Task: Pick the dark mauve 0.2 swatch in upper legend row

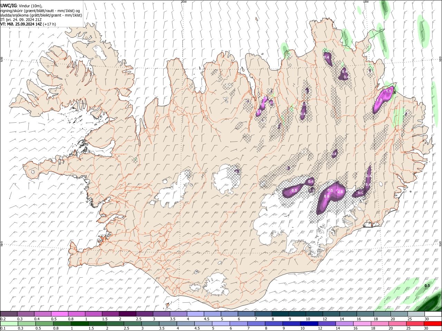Action: [x=9, y=314]
